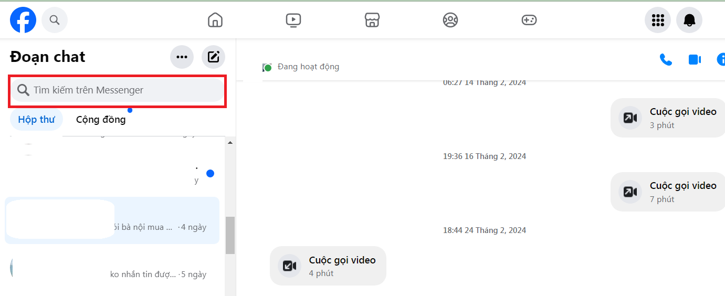Click the chat list scrollbar up arrow
Image resolution: width=725 pixels, height=296 pixels.
coord(230,142)
